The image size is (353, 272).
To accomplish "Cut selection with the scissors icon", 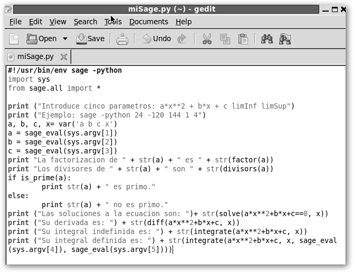I will (206, 38).
